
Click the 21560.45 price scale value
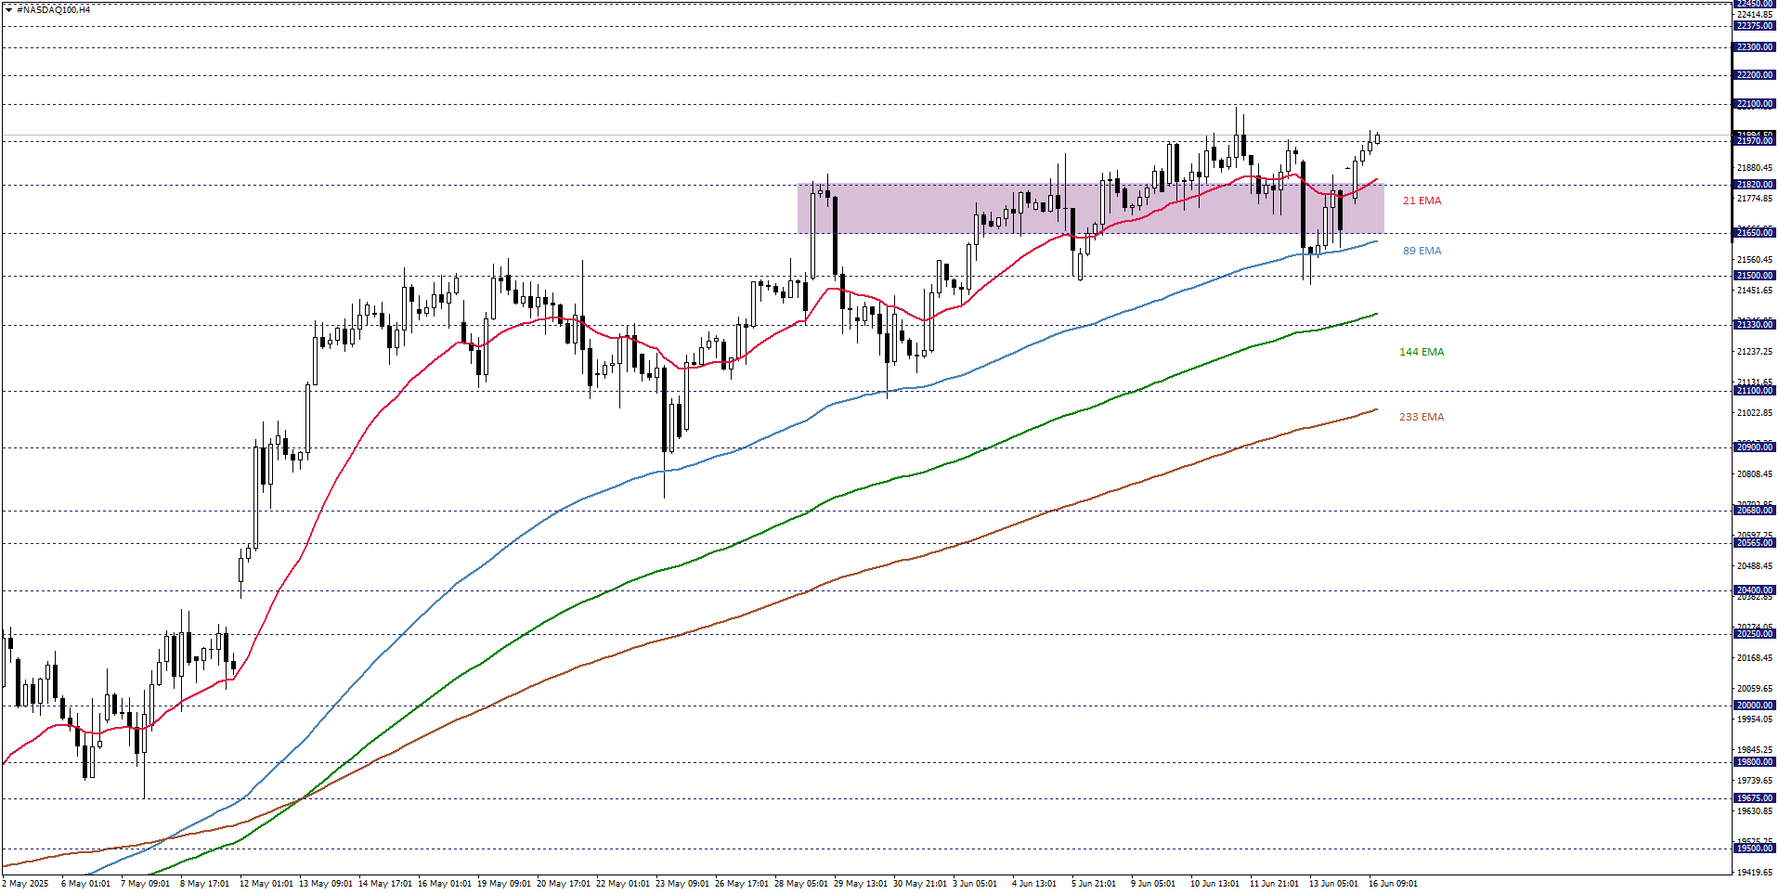pos(1754,260)
